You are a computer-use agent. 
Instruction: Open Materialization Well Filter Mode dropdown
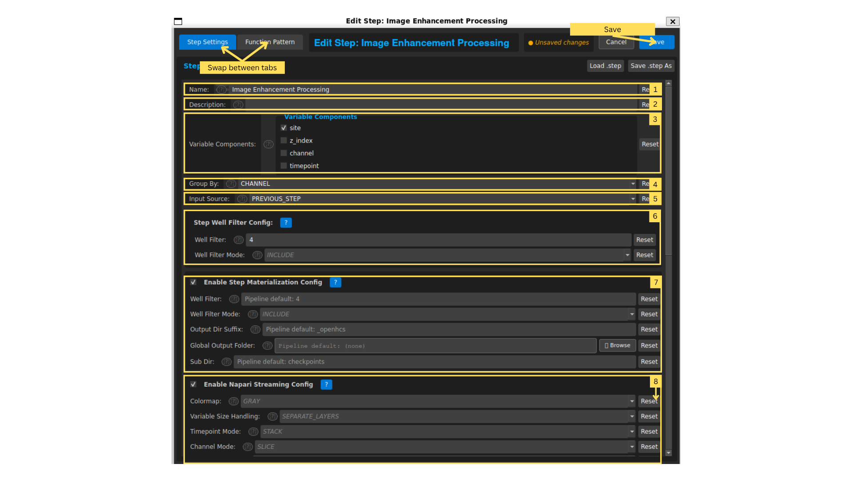[448, 314]
